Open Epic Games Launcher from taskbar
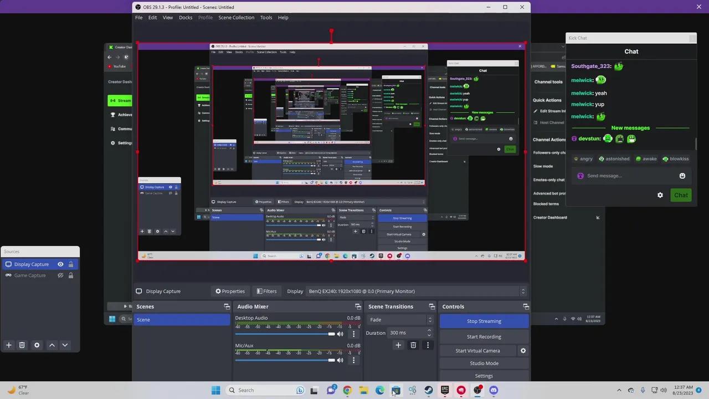Image resolution: width=709 pixels, height=399 pixels. coord(445,390)
